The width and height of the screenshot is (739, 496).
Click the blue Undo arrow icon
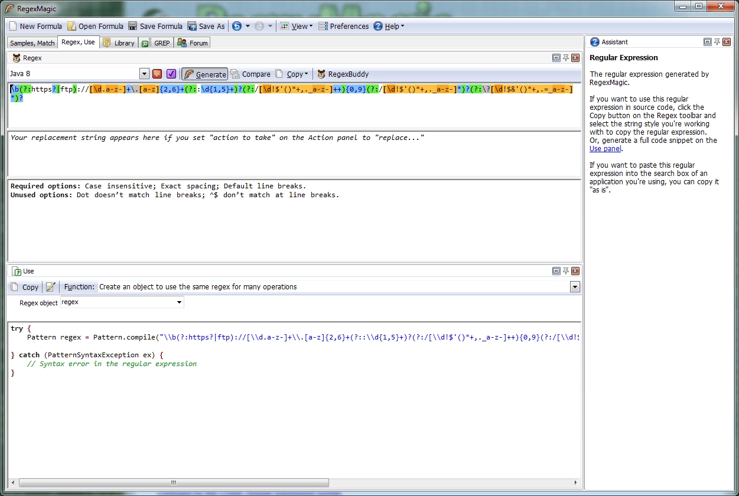[x=237, y=26]
